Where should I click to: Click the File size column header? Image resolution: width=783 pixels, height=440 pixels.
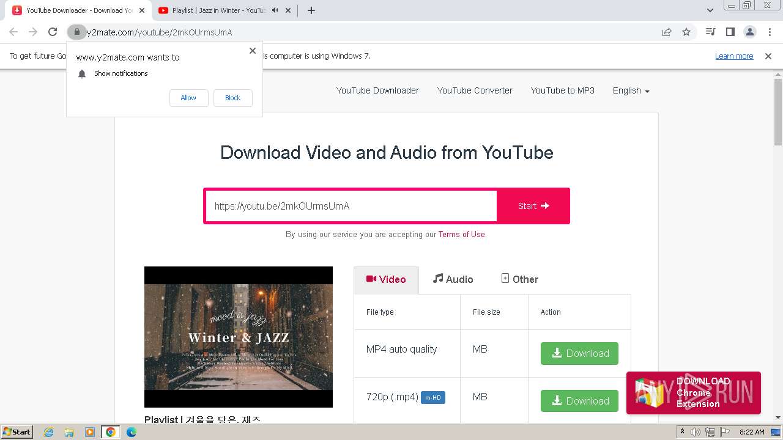tap(486, 312)
